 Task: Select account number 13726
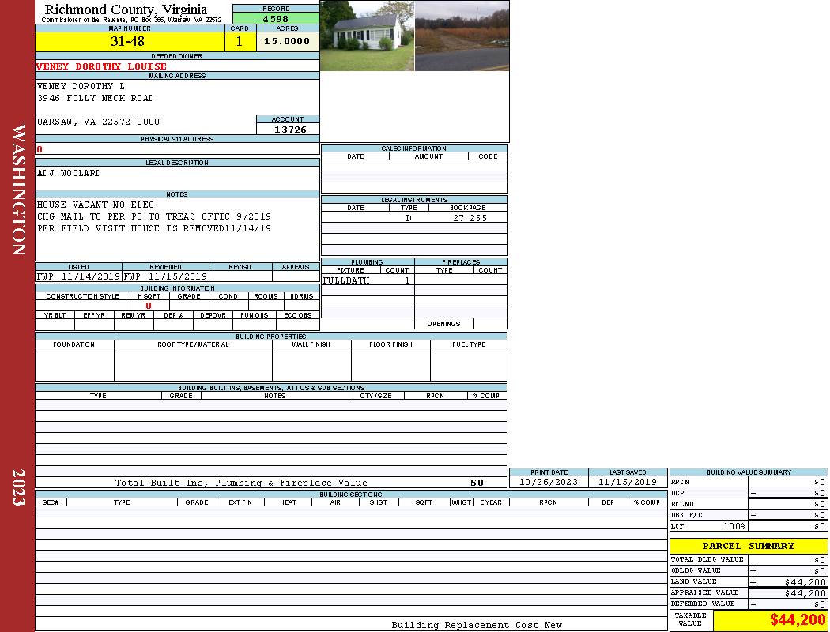289,130
